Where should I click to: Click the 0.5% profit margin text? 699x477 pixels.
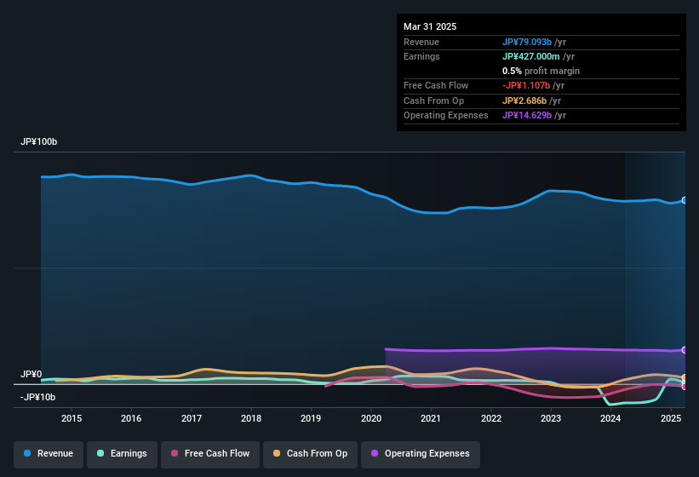(x=541, y=71)
